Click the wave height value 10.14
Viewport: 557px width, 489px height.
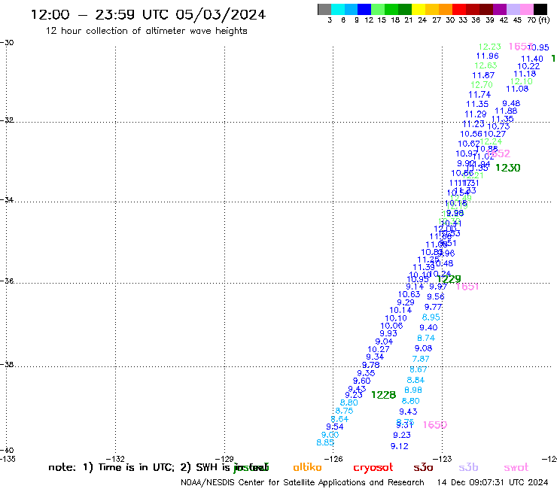coord(400,311)
